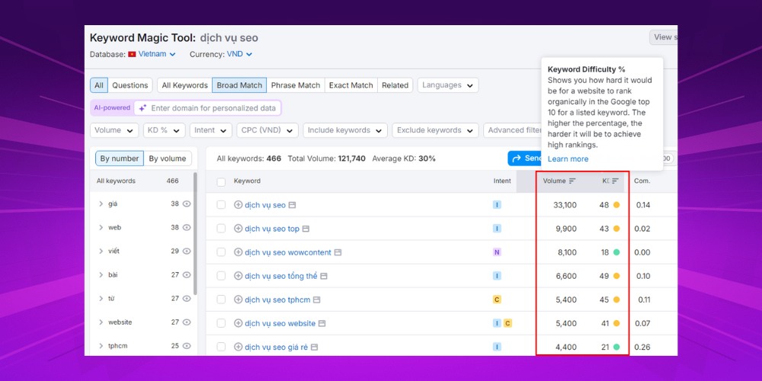Check 'dịch vụ seo giá rẻ' row checkbox

pyautogui.click(x=221, y=347)
